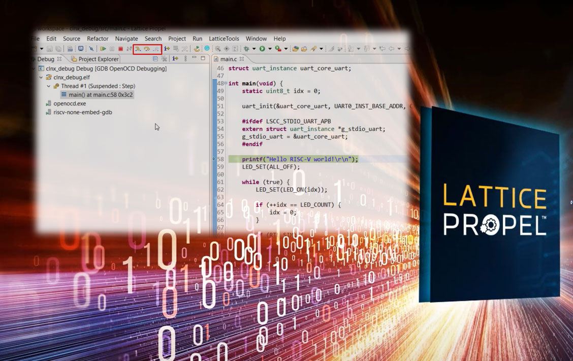Select the main() at main.c:58 stack frame

pos(97,95)
